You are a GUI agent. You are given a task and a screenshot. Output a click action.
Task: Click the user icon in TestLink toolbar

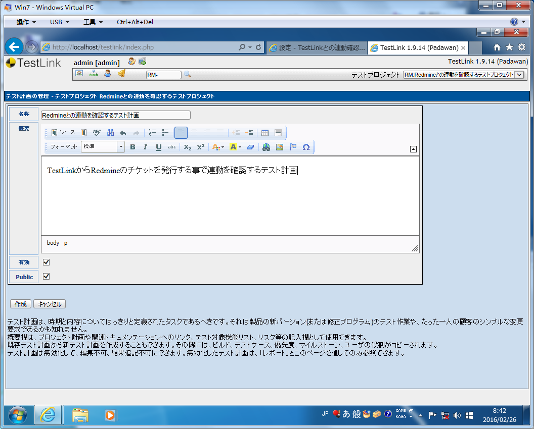108,73
